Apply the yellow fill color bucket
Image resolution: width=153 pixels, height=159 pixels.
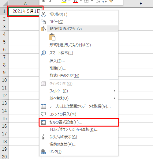tap(64, 1)
